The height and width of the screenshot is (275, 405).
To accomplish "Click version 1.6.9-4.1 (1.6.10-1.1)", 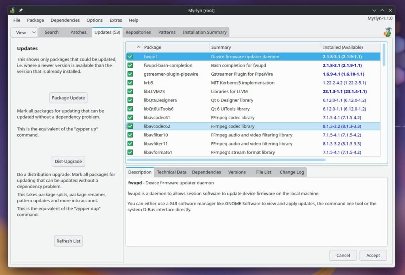I will [344, 74].
